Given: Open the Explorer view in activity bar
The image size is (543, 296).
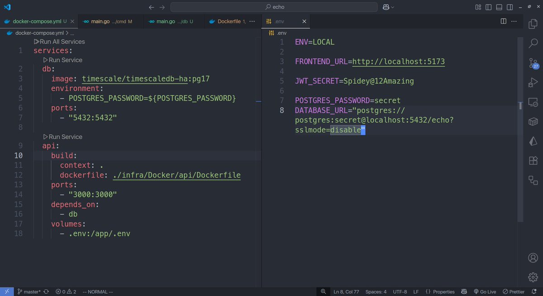Looking at the screenshot, I should tap(533, 24).
